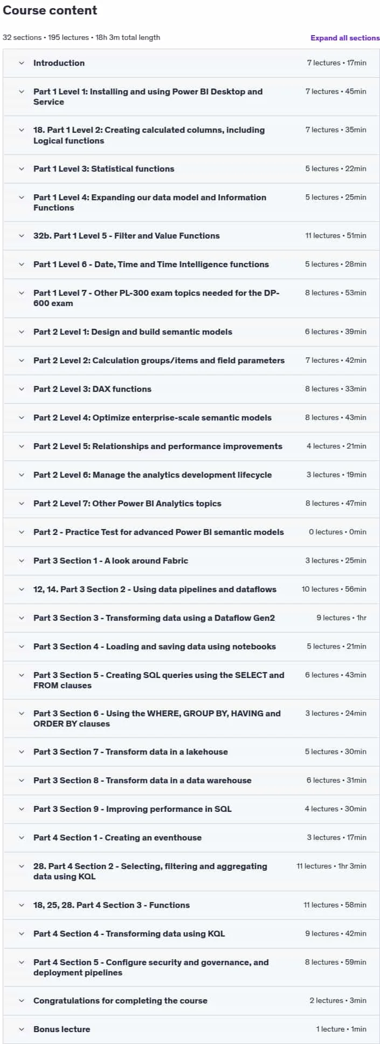Click the chevron next to Bonus lecture

(22, 1029)
